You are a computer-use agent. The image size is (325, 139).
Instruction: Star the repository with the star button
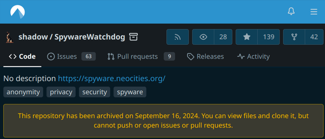coord(247,37)
